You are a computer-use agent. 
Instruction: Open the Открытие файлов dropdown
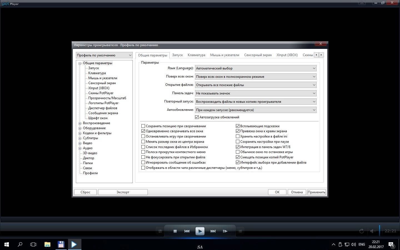(256, 85)
